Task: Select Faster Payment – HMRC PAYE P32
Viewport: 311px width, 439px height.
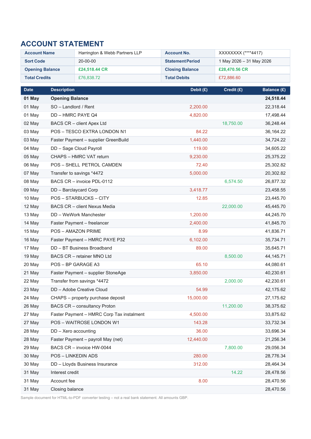Action: tap(88, 240)
